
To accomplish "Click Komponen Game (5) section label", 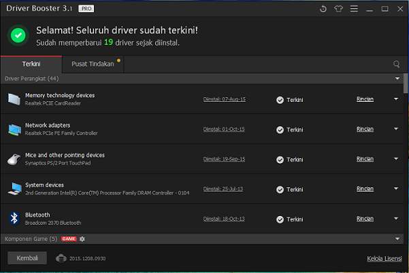I will pyautogui.click(x=31, y=239).
